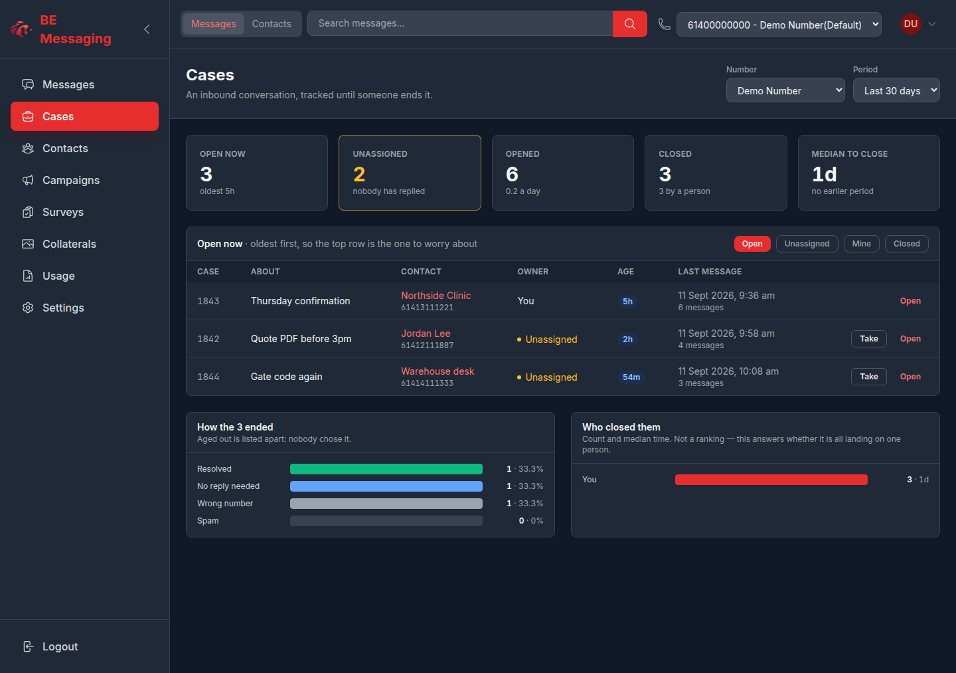Click the red You closed-by bar
Screen dimensions: 956x673
point(771,480)
